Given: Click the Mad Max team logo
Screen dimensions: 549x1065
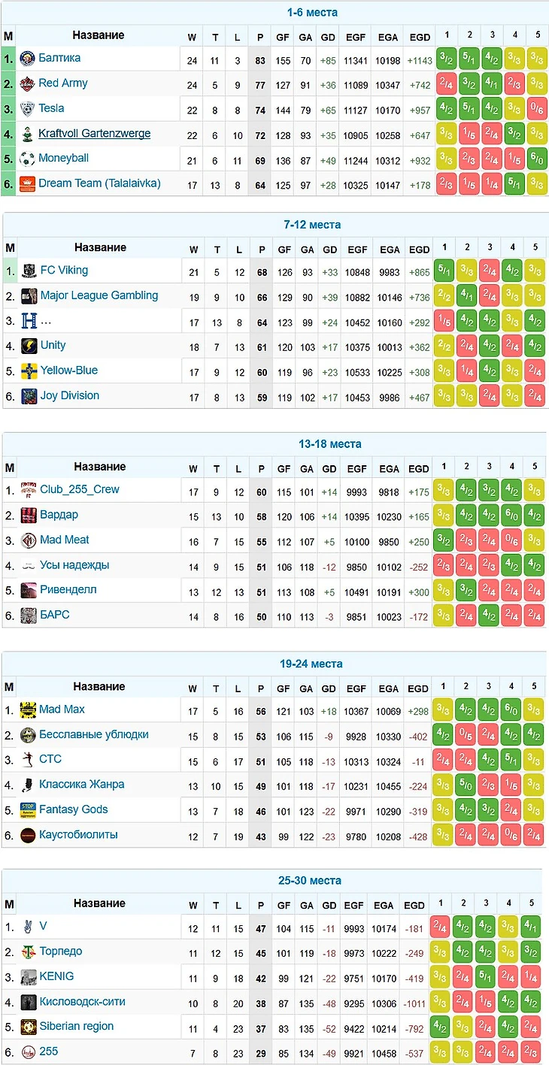Looking at the screenshot, I should point(28,709).
